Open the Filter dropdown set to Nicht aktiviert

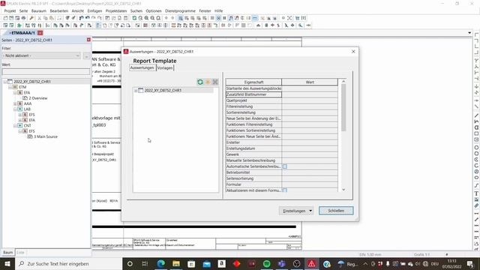click(41, 55)
